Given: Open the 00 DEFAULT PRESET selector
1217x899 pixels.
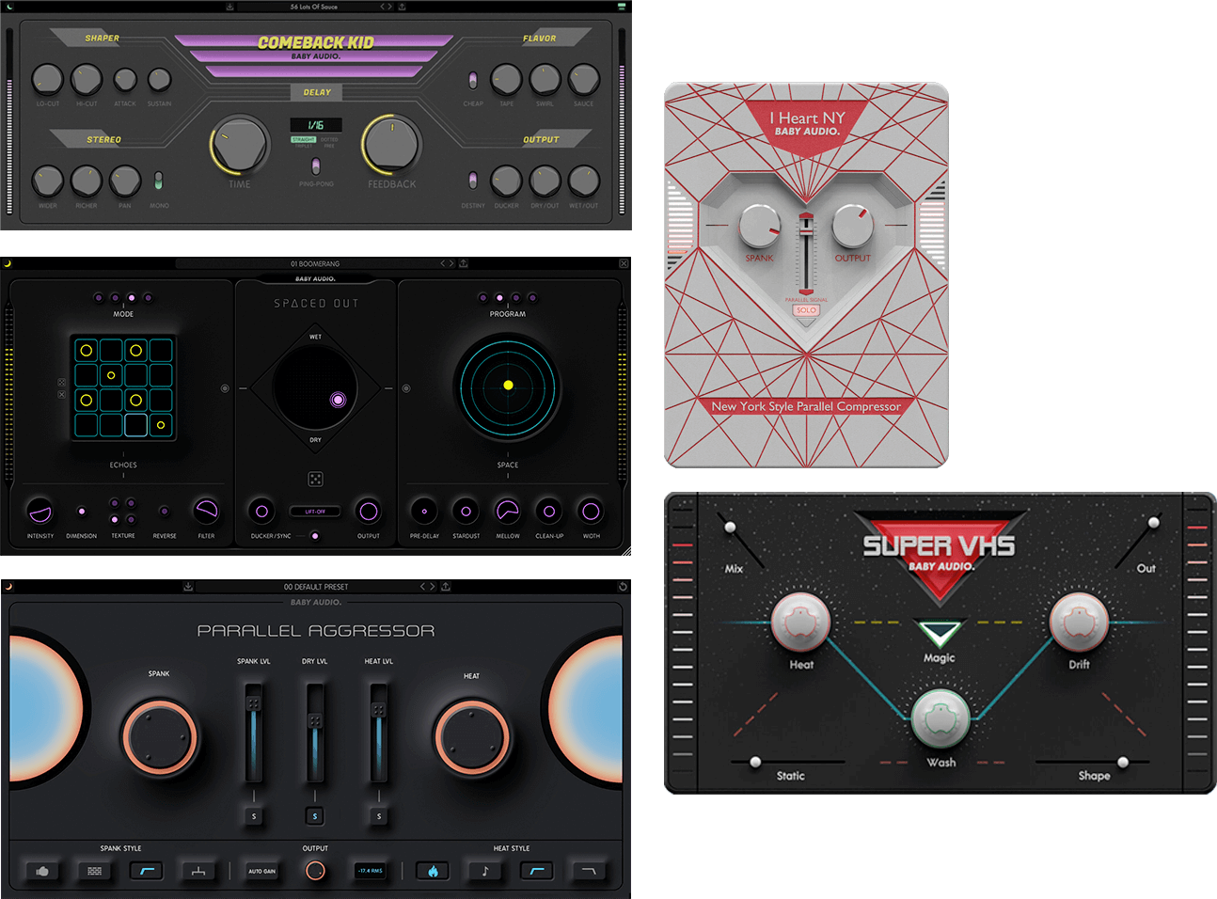Looking at the screenshot, I should 316,587.
